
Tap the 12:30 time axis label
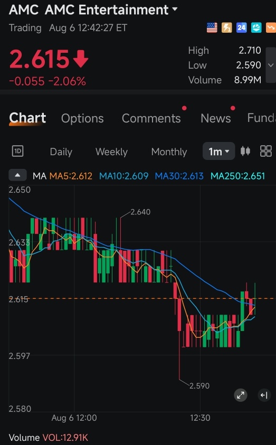[x=200, y=418]
